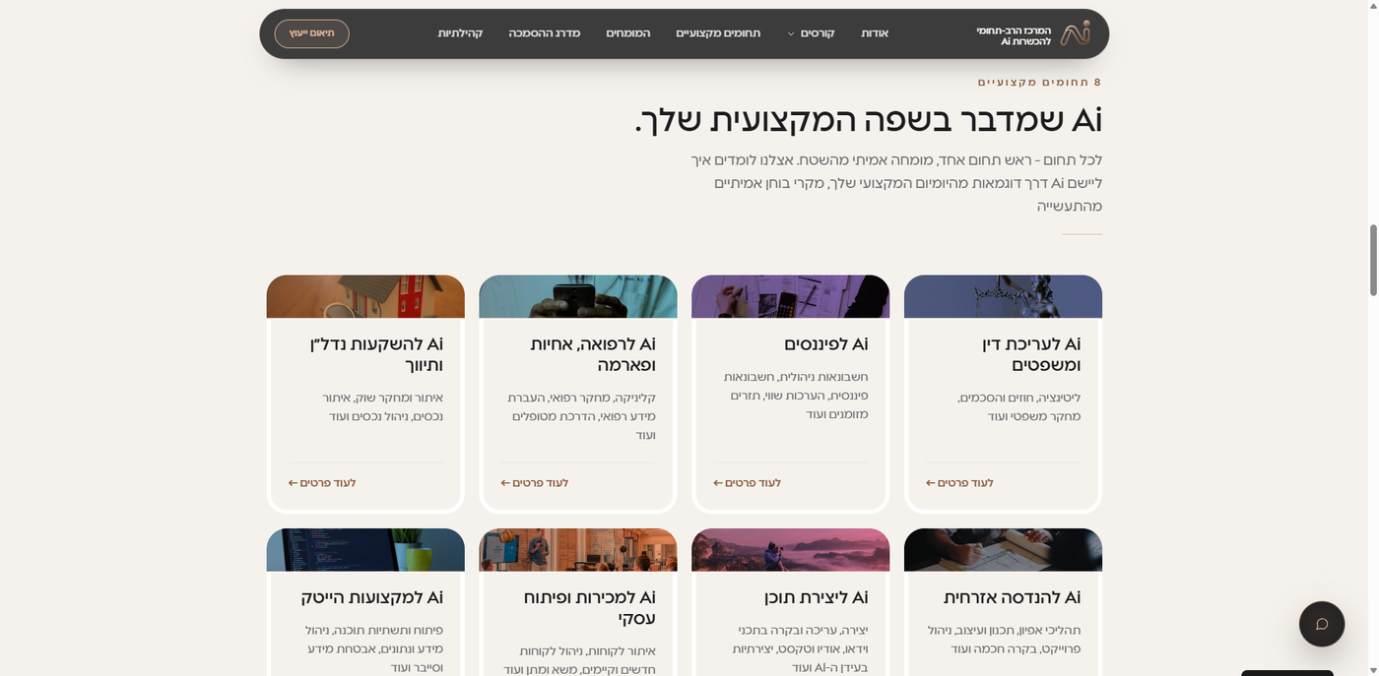This screenshot has height=676, width=1379.
Task: Open מדרג ההסמכה navigation link
Action: (x=545, y=33)
